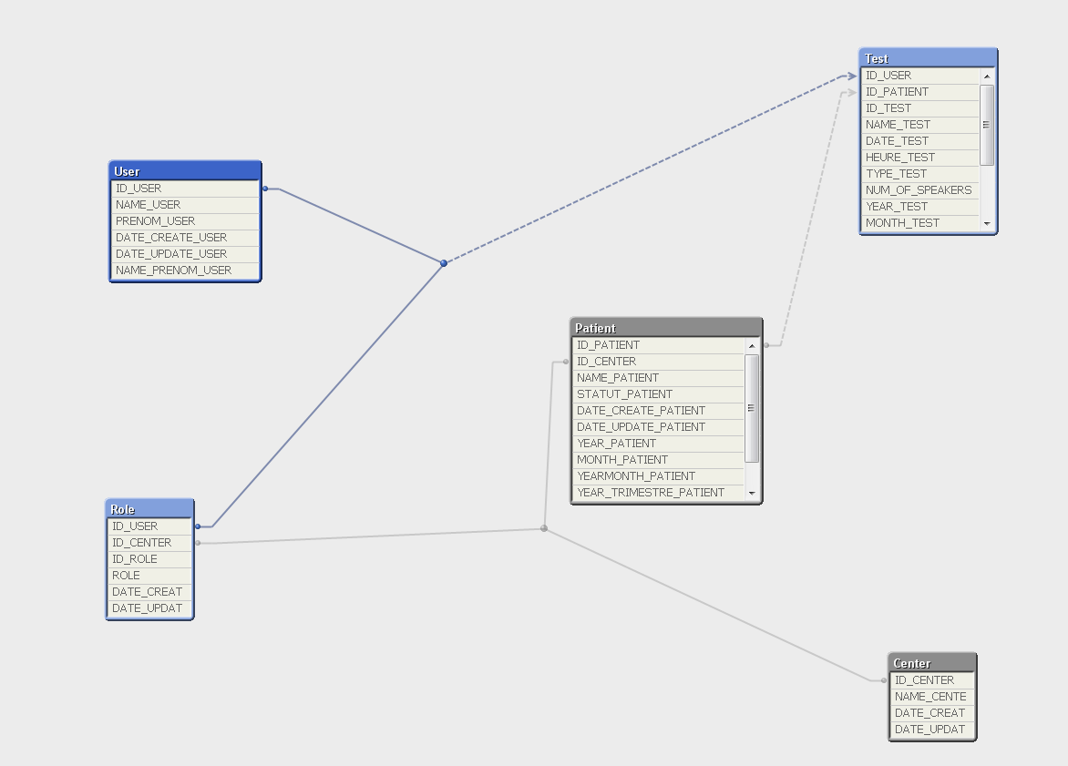Click Patient table scrollbar thumb
The image size is (1068, 766).
point(752,409)
